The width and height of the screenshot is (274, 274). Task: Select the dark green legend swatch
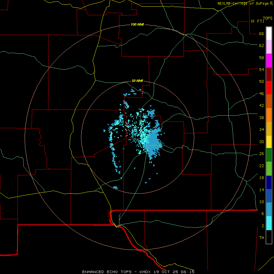tap(269, 155)
